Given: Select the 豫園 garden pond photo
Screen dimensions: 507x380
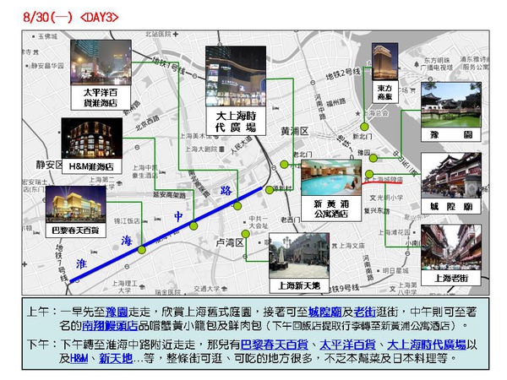Looking at the screenshot, I should click(x=451, y=105).
